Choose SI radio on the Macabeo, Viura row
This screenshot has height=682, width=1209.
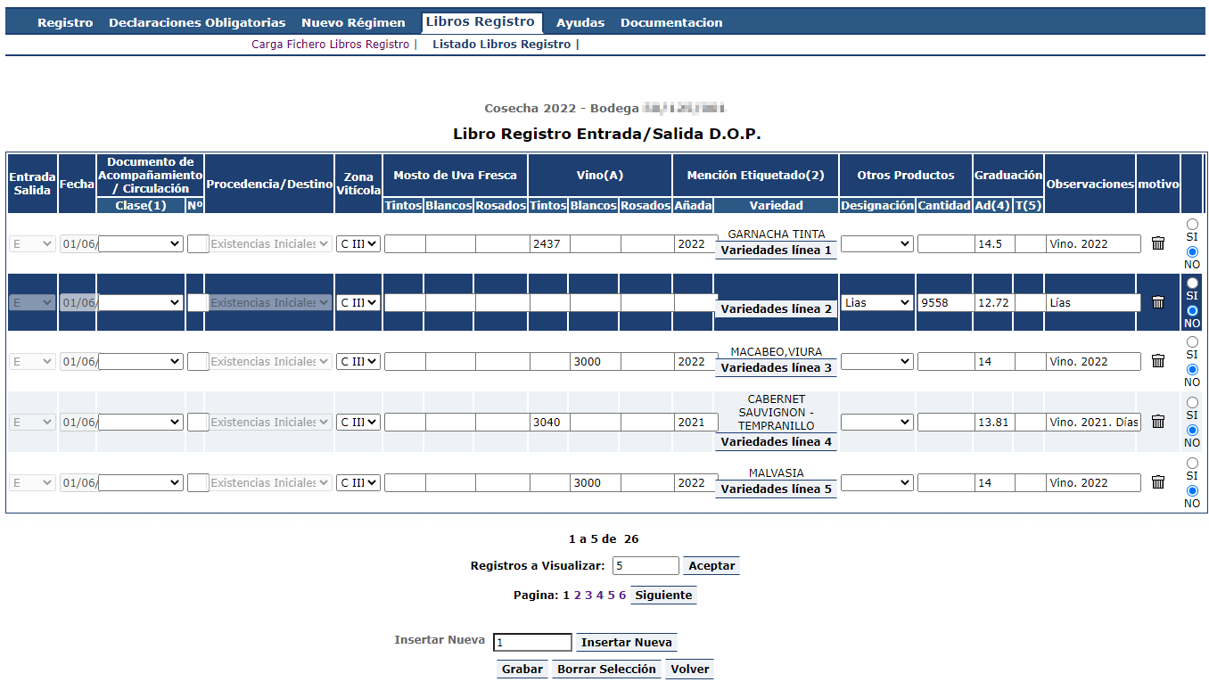point(1192,341)
